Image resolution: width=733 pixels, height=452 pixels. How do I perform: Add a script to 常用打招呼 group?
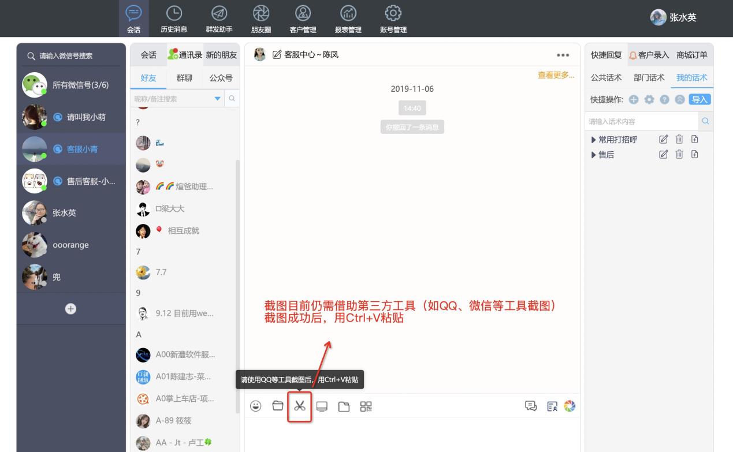[x=695, y=139]
